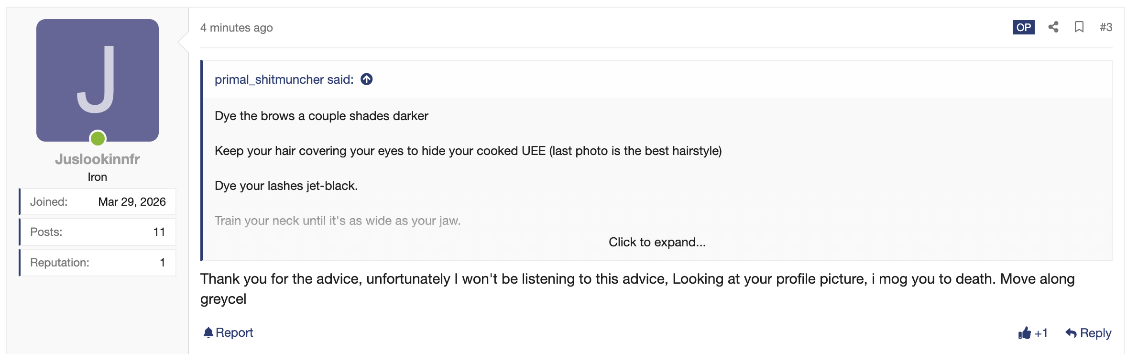
Task: Expand the quote via Click to expand
Action: click(x=657, y=242)
